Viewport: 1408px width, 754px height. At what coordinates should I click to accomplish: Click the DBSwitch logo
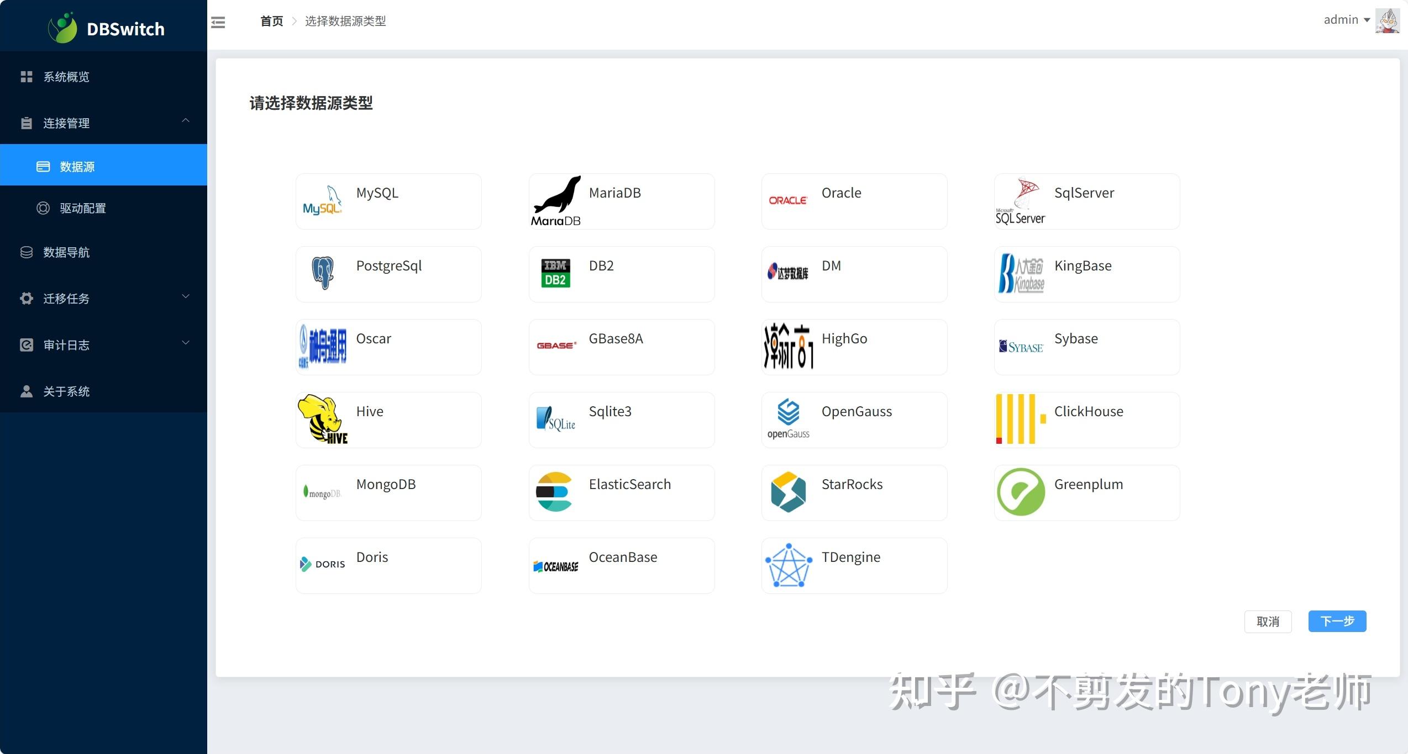(105, 26)
